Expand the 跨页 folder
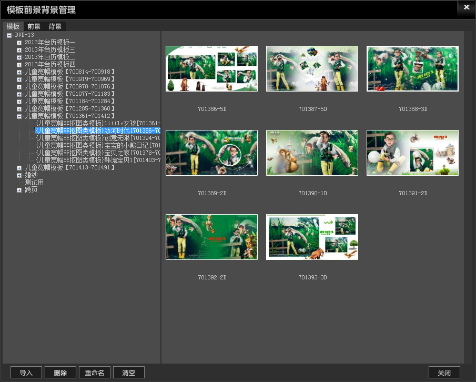Screen dimensions: 476x382 tap(19, 190)
